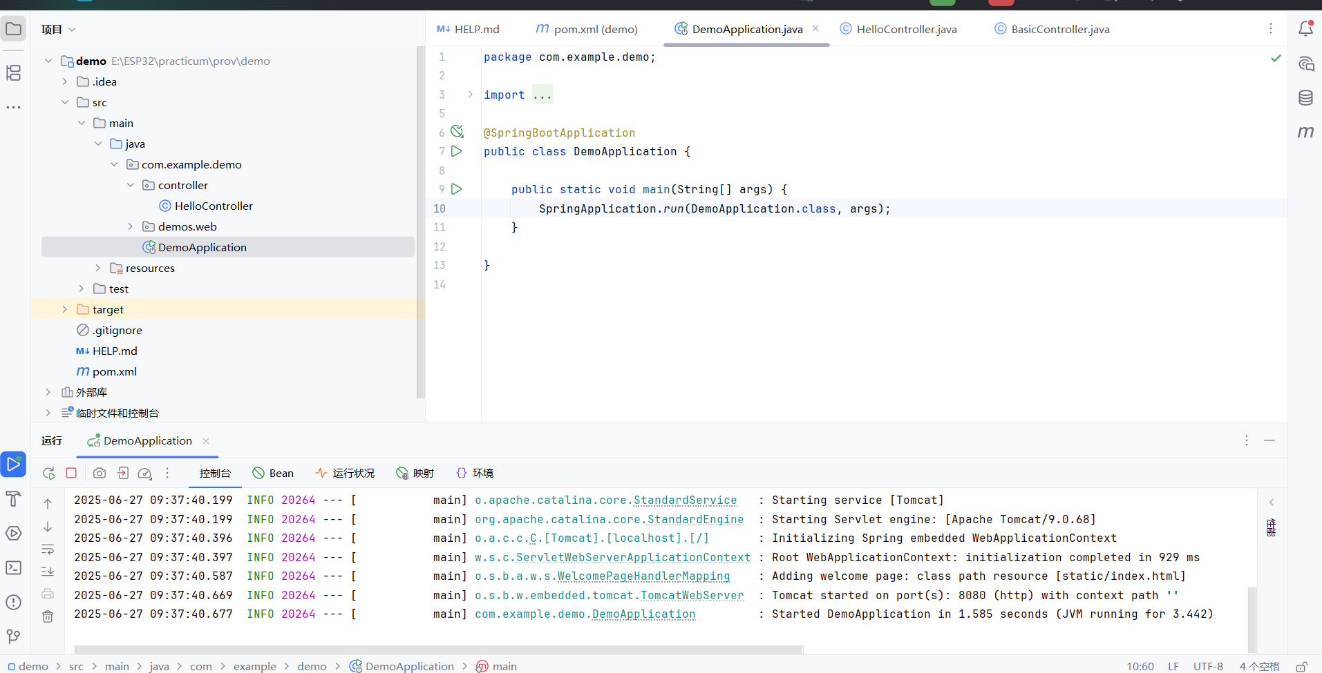Open the Structure tool window icon

(13, 73)
